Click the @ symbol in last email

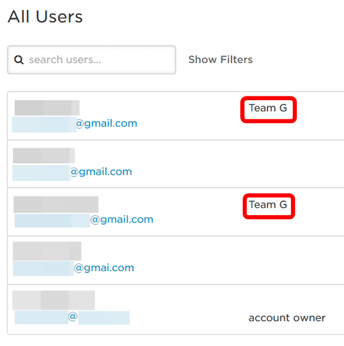click(73, 316)
